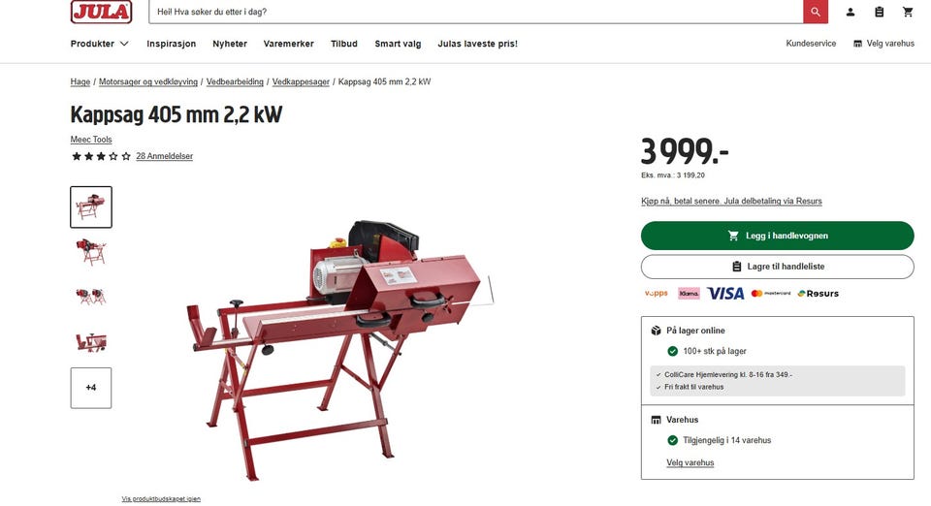Click the Vedkappesager breadcrumb link
This screenshot has width=931, height=506.
[301, 81]
